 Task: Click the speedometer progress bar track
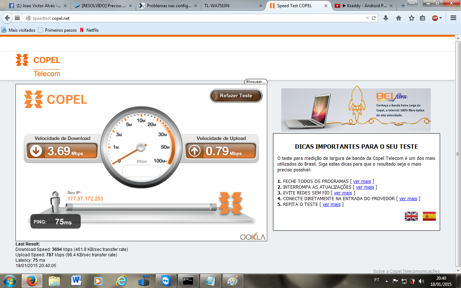141,207
